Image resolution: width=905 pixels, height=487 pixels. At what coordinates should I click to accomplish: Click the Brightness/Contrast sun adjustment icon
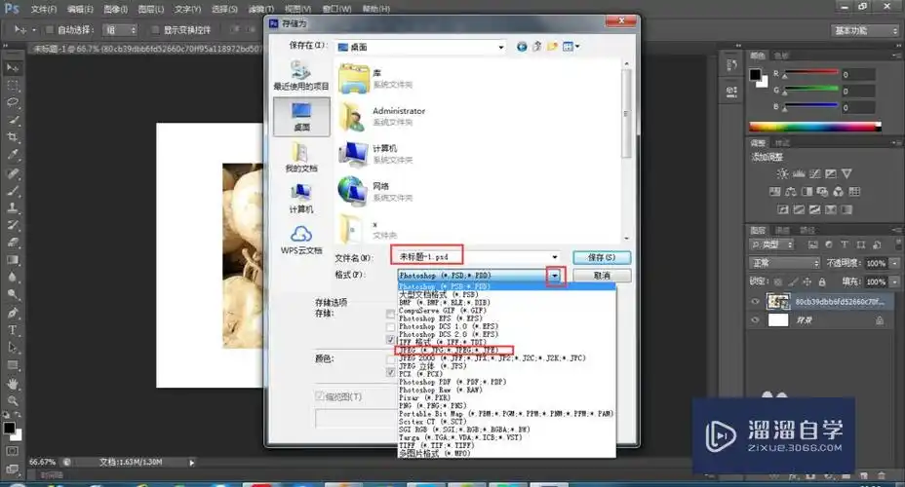coord(782,173)
